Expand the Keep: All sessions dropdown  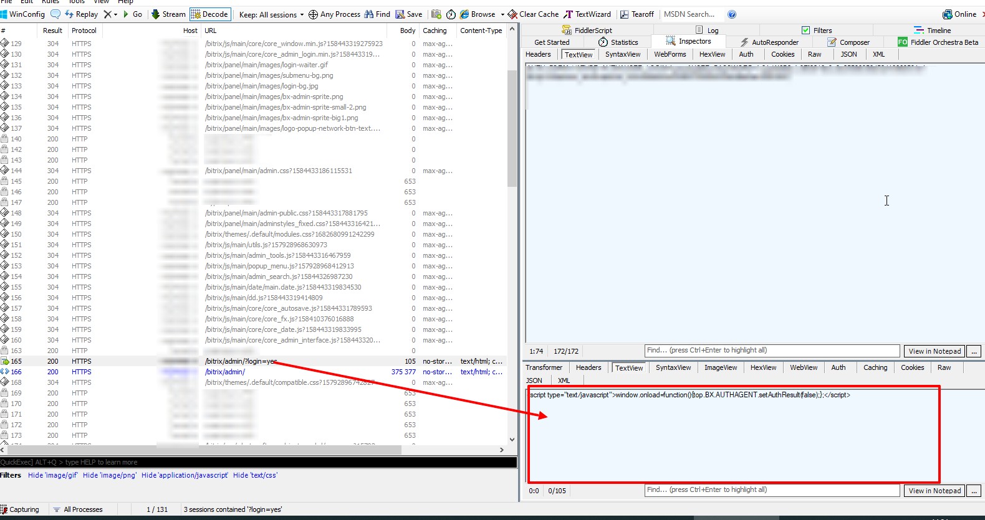pos(272,14)
